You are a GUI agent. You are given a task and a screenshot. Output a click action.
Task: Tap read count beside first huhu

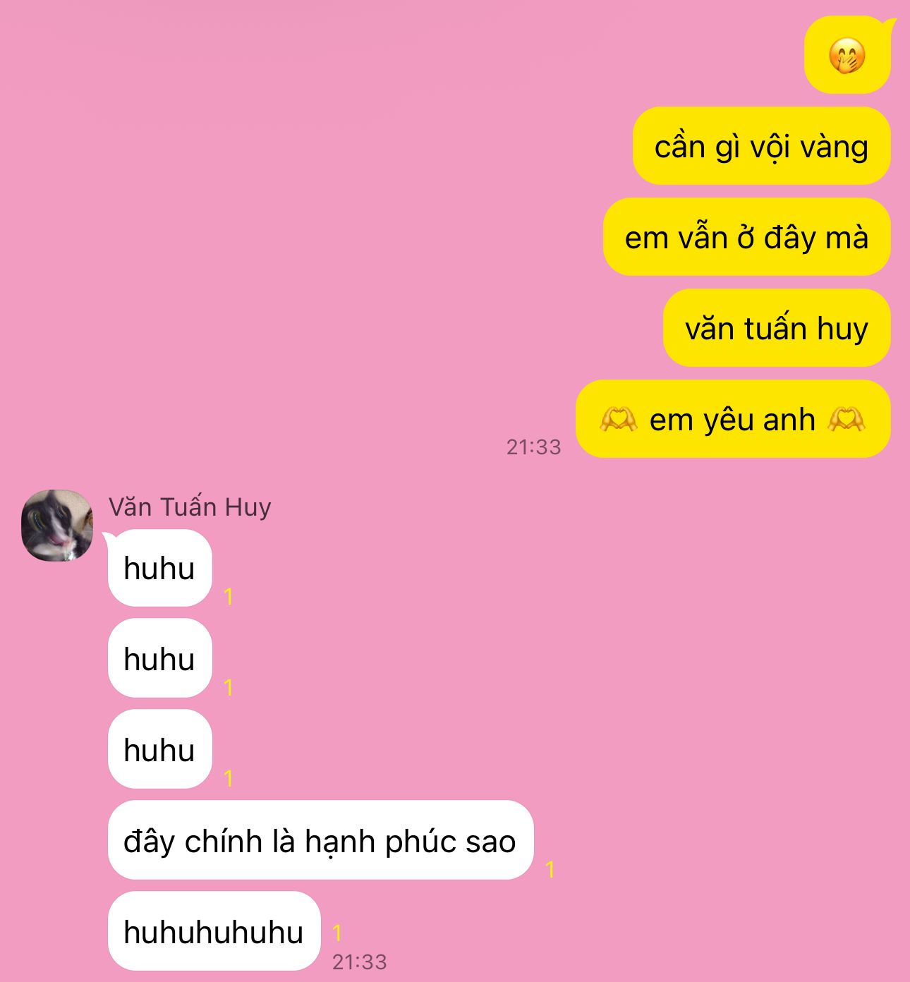pyautogui.click(x=229, y=597)
